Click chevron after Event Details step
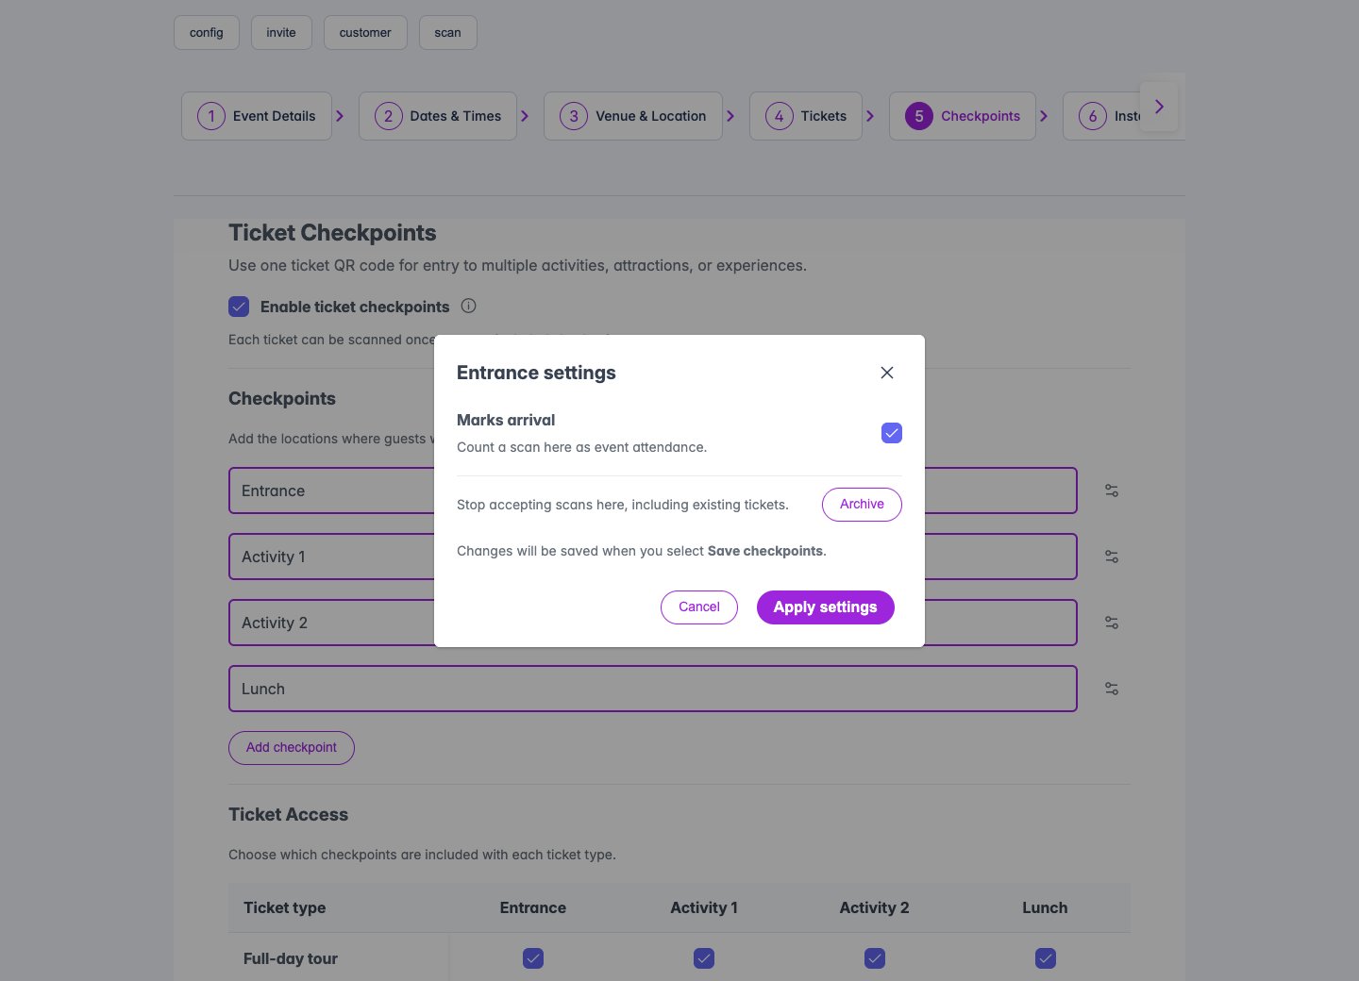The height and width of the screenshot is (981, 1359). pos(340,116)
